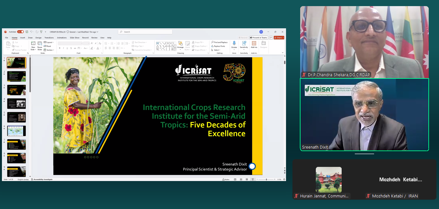Click the Align Left icon
The height and width of the screenshot is (209, 439).
[x=106, y=48]
